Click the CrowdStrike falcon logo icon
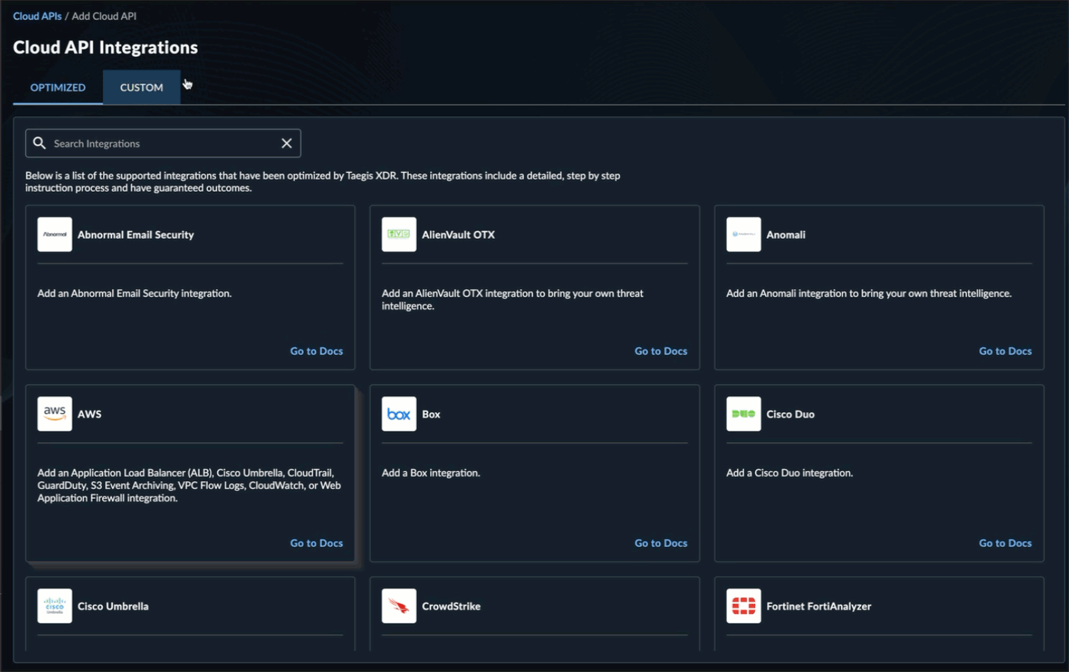1069x672 pixels. (399, 606)
